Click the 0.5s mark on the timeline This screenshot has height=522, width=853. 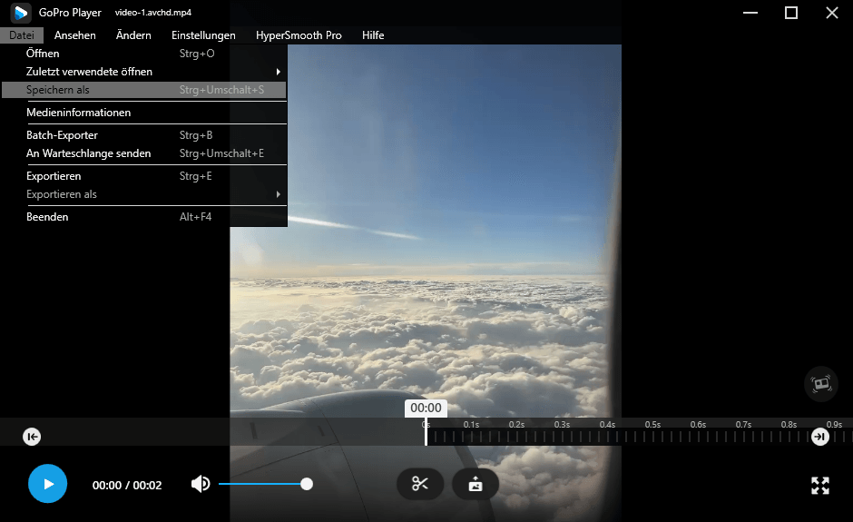tap(652, 425)
